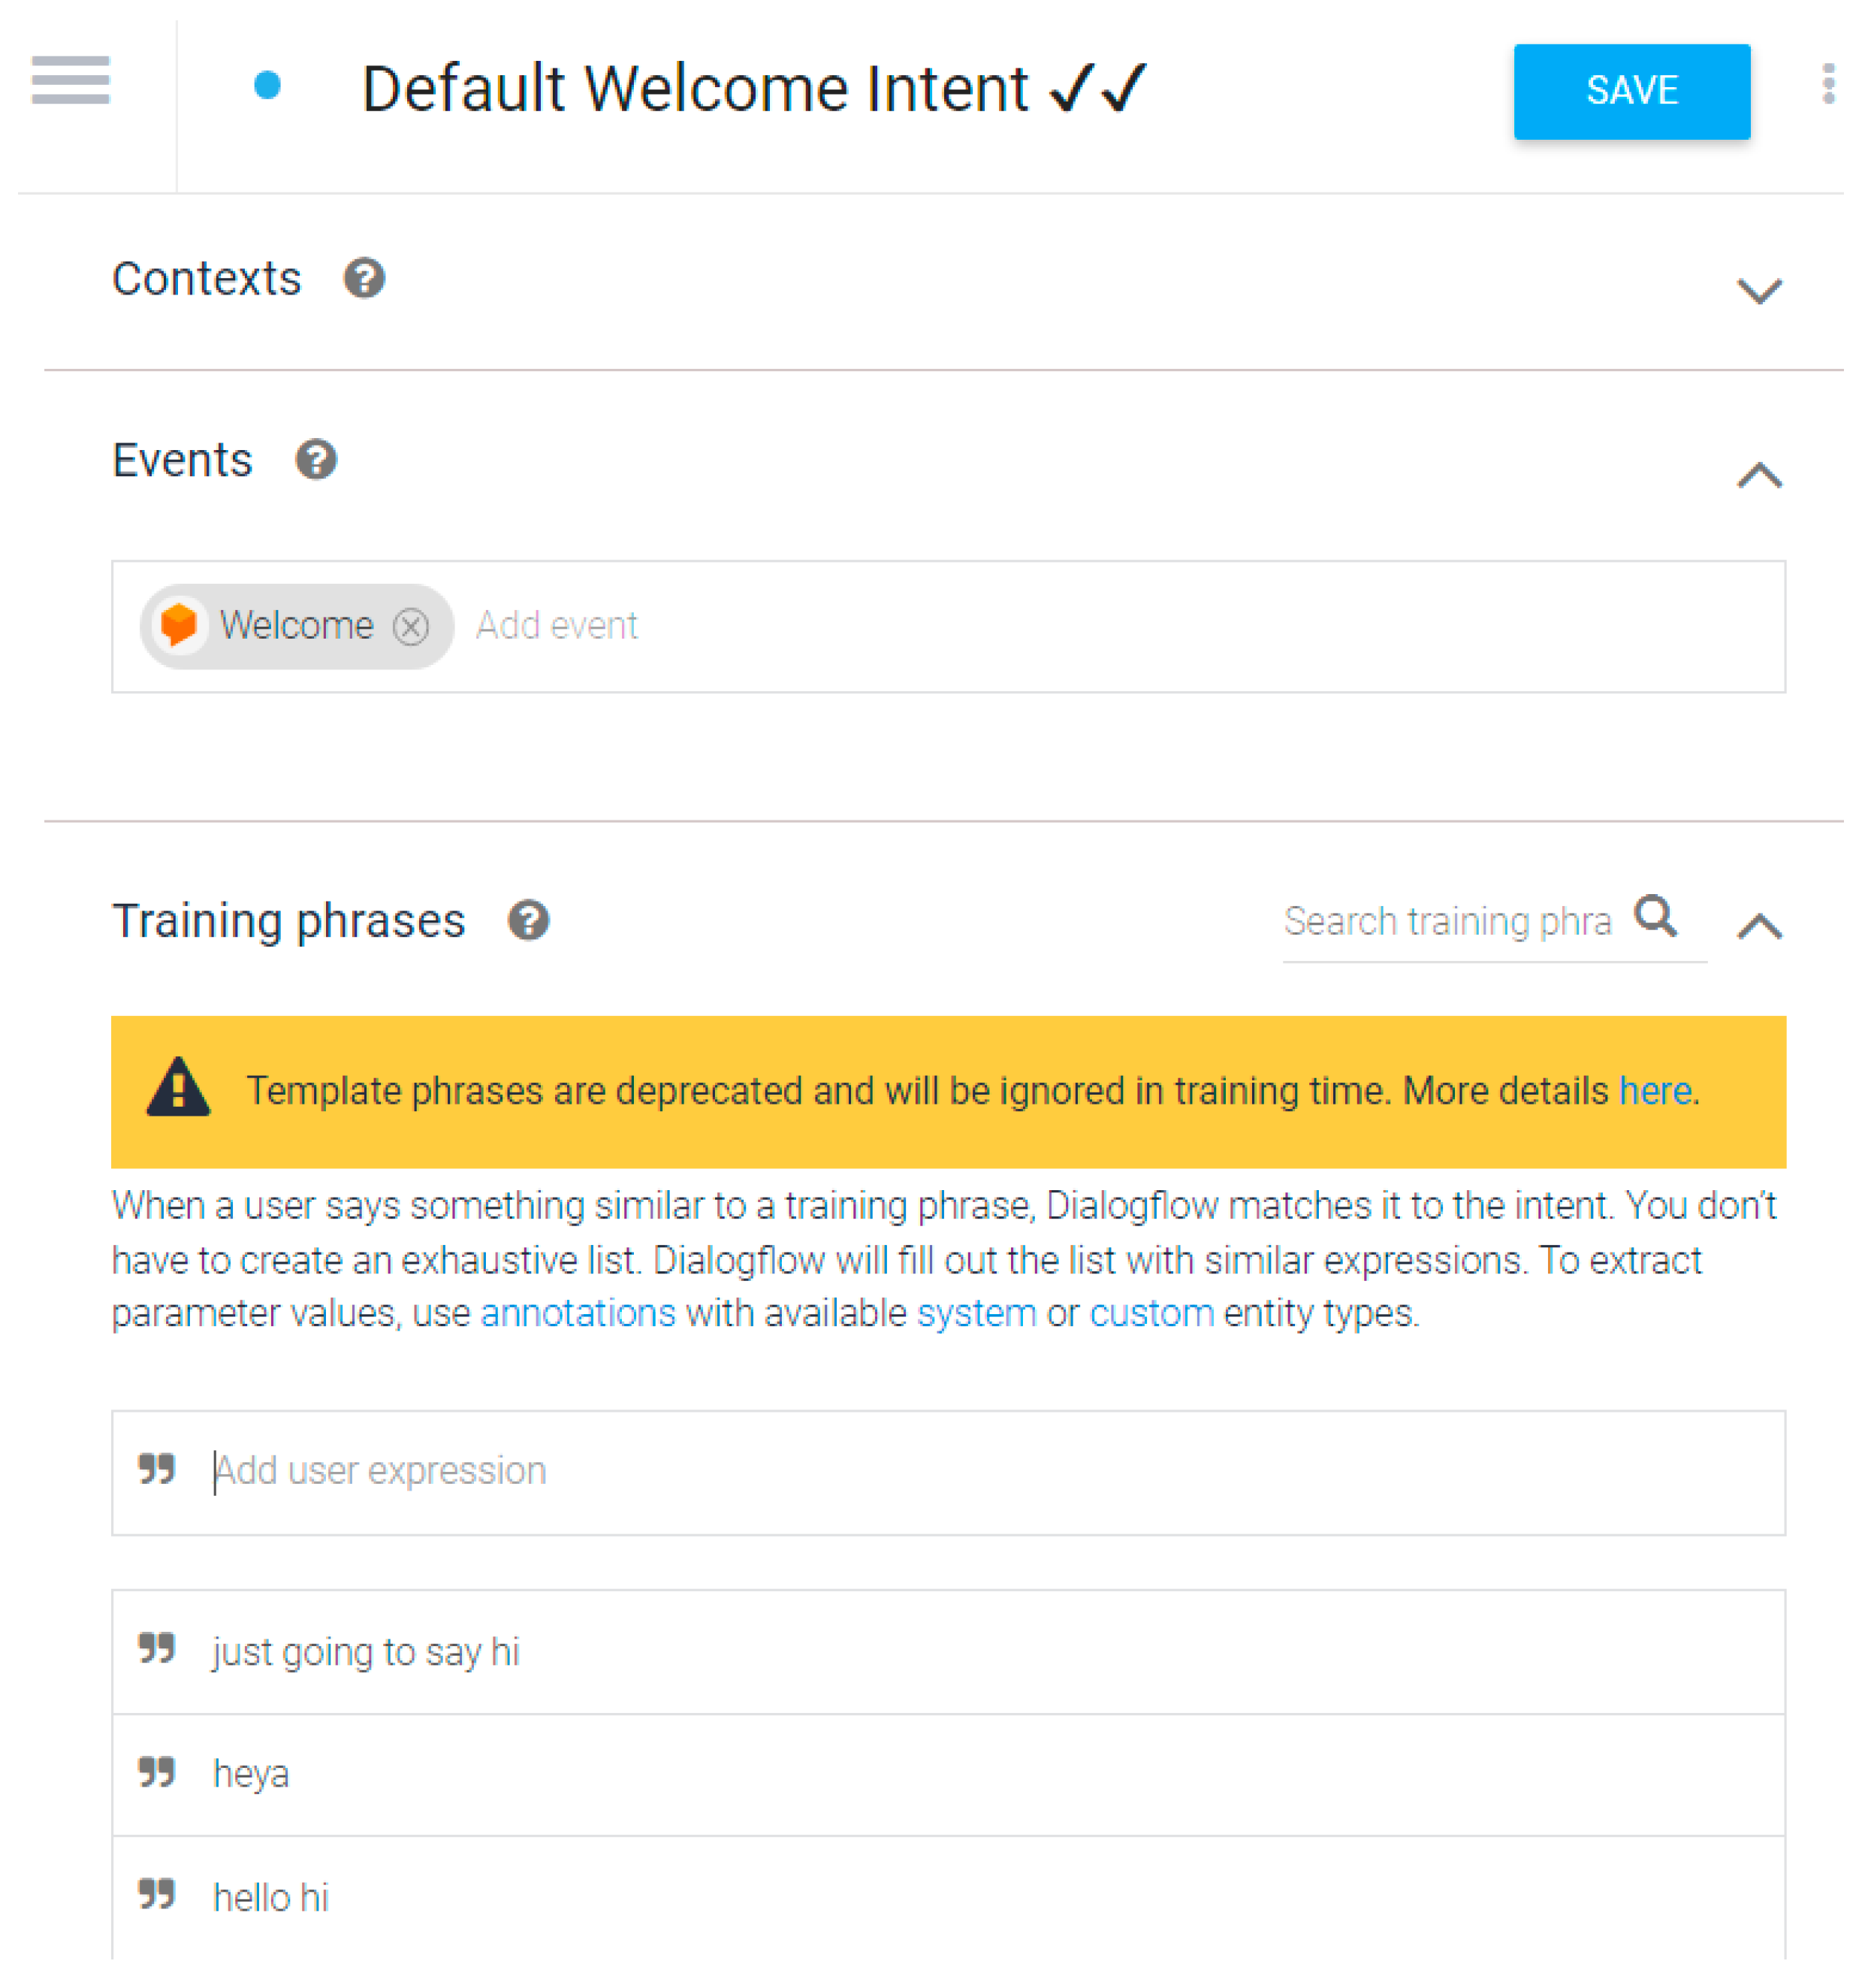Open the three-dot more options menu
This screenshot has width=1874, height=1988.
coord(1828,84)
